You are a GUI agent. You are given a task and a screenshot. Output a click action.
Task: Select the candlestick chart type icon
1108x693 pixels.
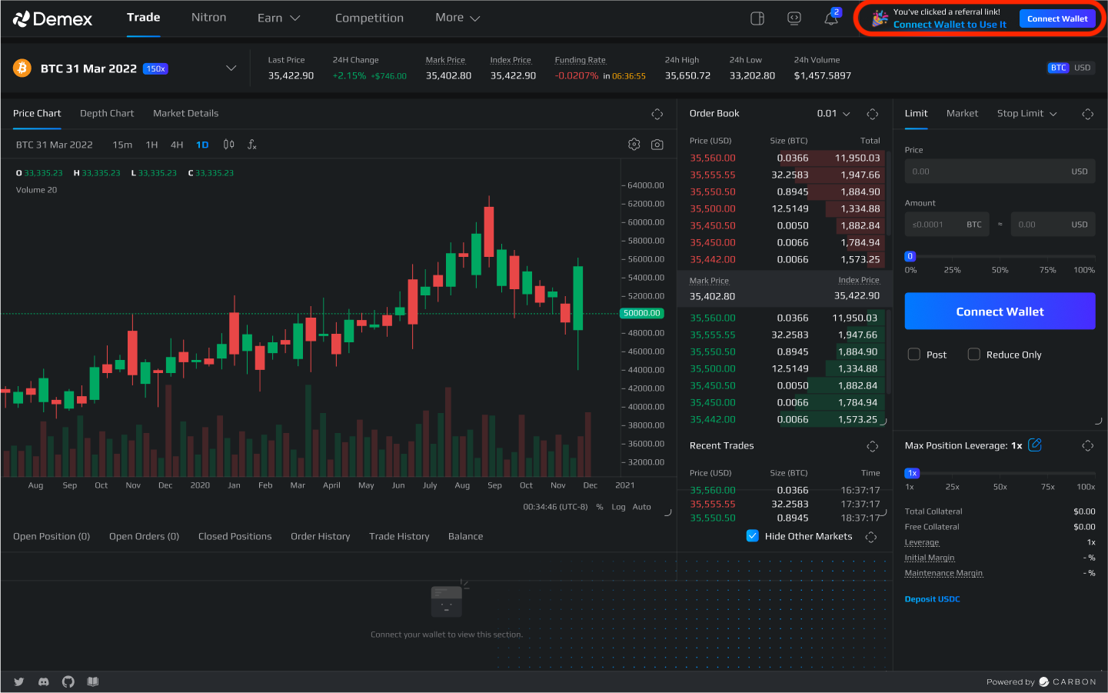(228, 145)
